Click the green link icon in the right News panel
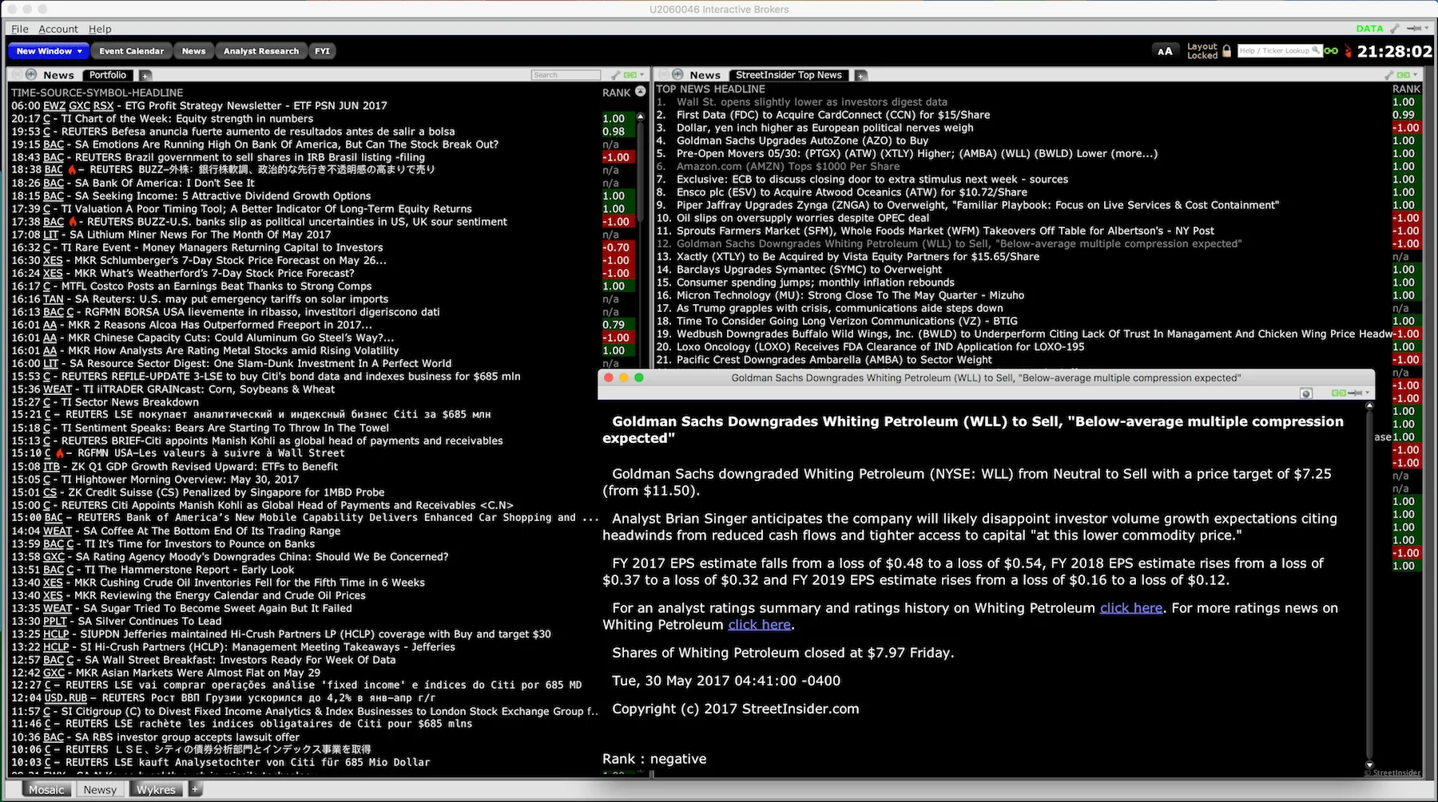Image resolution: width=1438 pixels, height=802 pixels. pyautogui.click(x=1403, y=75)
